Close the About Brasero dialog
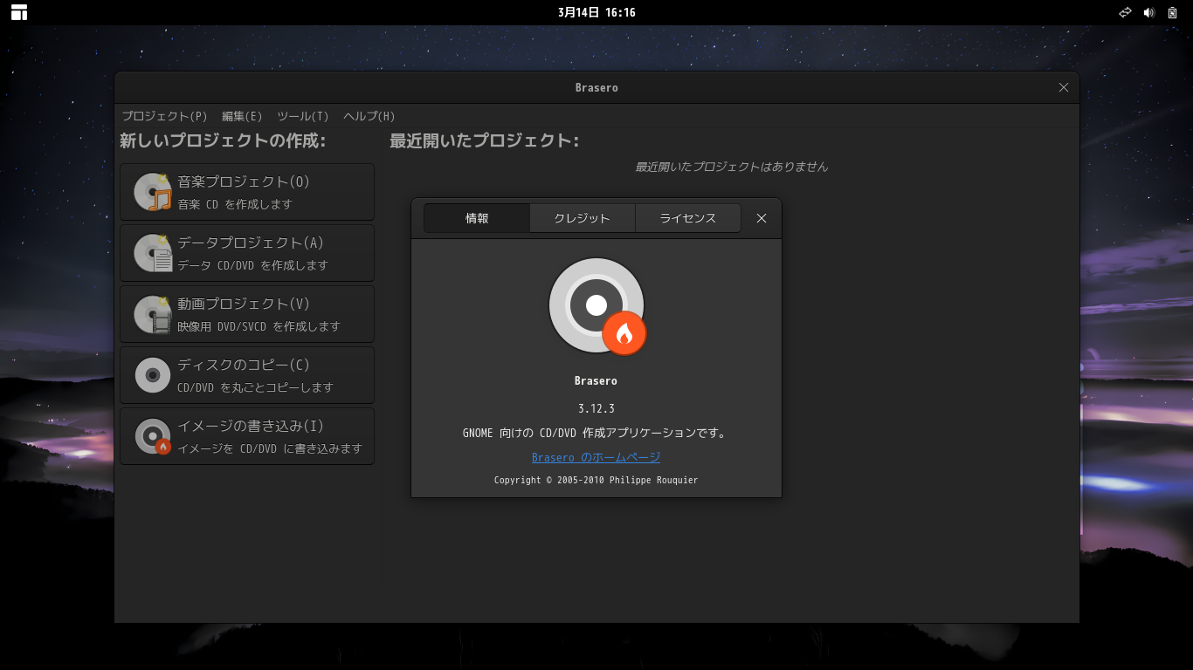 [762, 218]
